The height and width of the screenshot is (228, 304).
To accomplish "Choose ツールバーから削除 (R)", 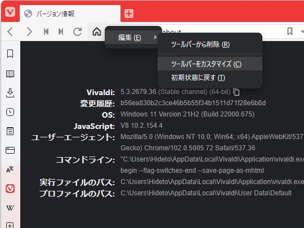I will click(210, 44).
